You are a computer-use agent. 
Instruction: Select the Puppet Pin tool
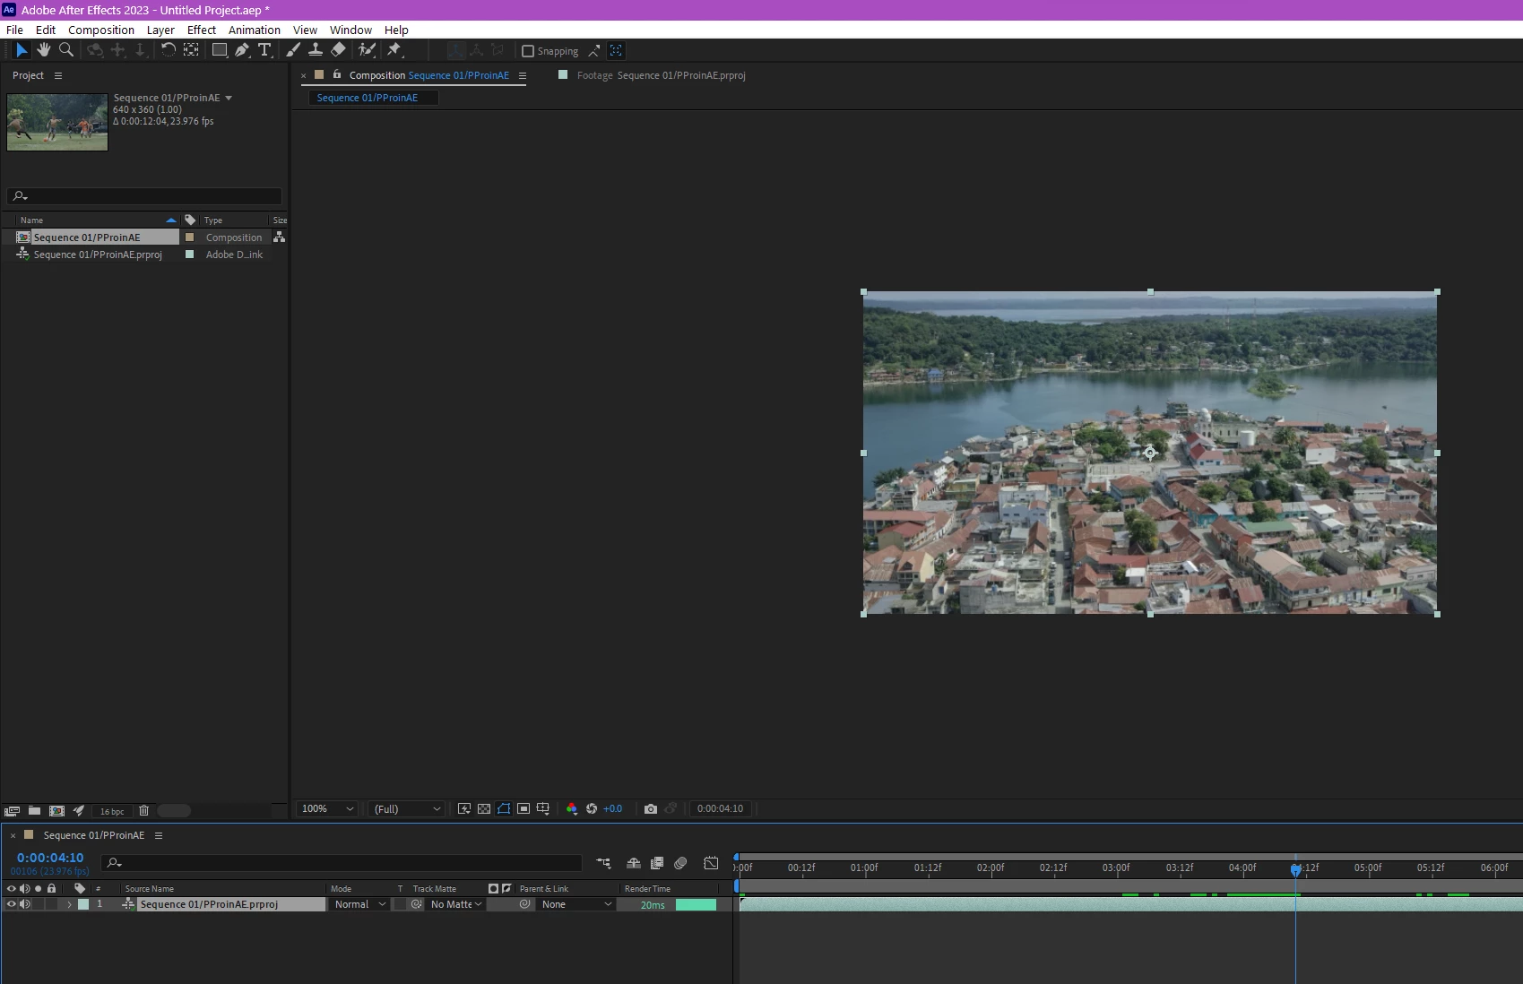click(x=394, y=50)
